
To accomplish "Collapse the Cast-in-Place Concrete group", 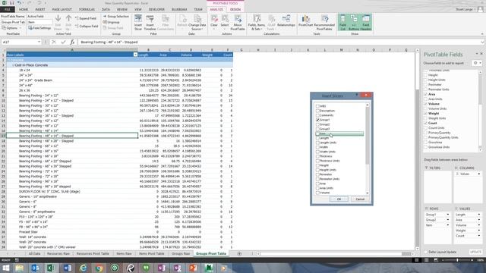I will click(13, 65).
